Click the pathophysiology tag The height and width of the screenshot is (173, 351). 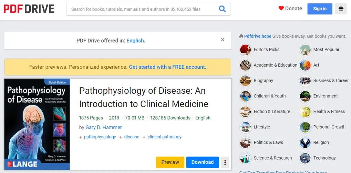tap(100, 137)
